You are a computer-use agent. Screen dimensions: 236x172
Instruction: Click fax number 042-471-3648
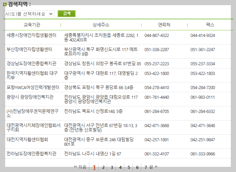click(203, 126)
